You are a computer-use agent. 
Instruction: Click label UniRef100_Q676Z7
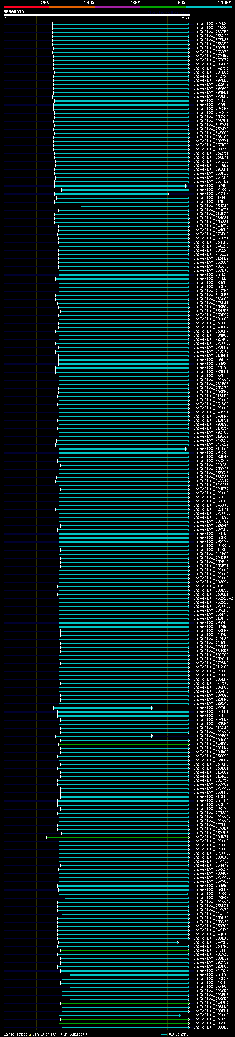[x=211, y=60]
